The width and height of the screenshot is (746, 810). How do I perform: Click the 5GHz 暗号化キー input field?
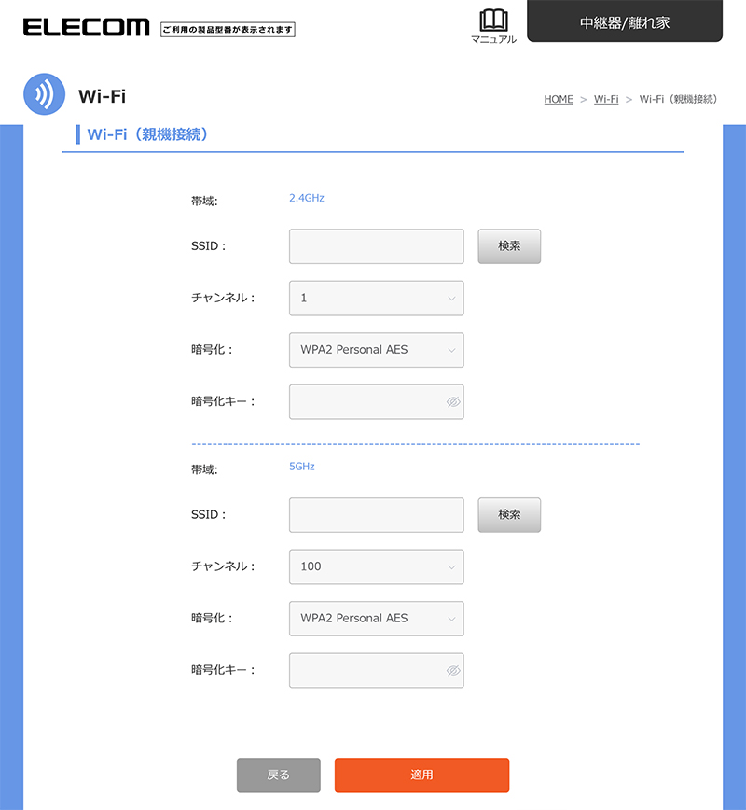[366, 671]
